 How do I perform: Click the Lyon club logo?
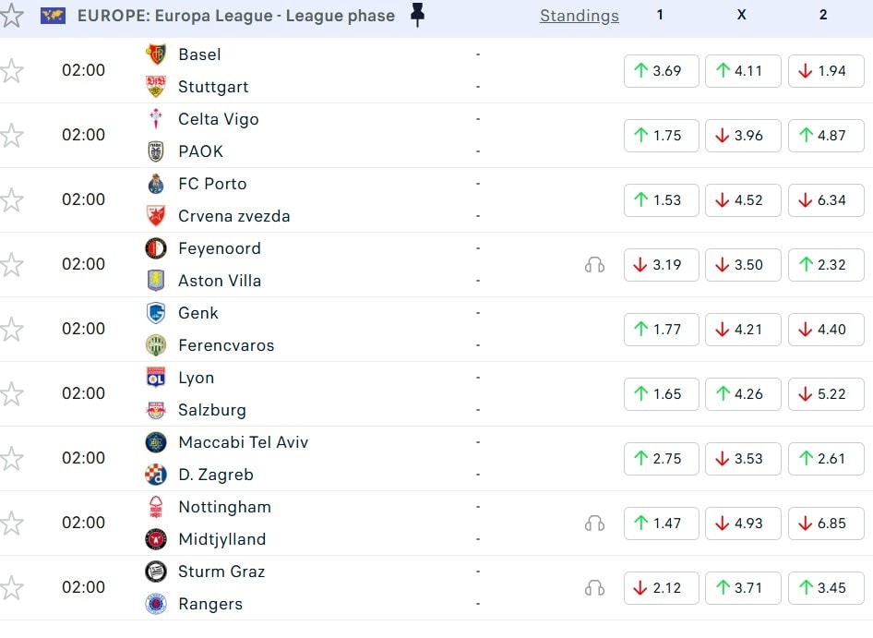[x=156, y=378]
